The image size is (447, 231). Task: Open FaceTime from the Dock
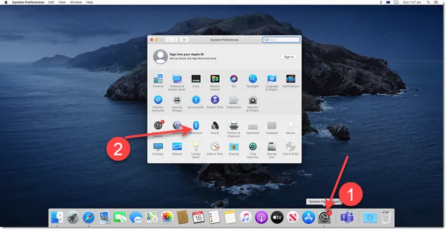point(119,217)
